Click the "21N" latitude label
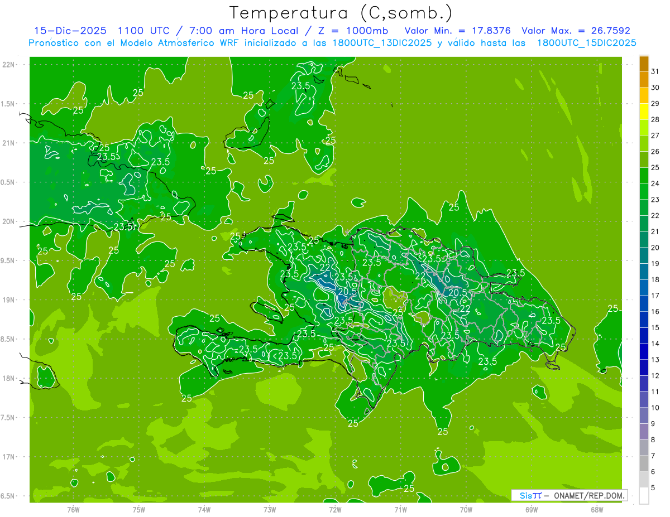The height and width of the screenshot is (517, 670). [9, 143]
